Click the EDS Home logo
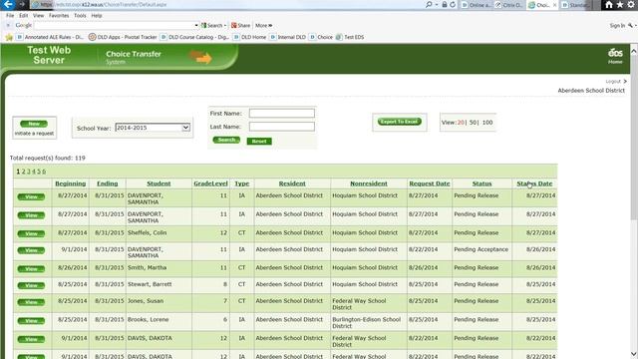The image size is (638, 359). [x=615, y=56]
